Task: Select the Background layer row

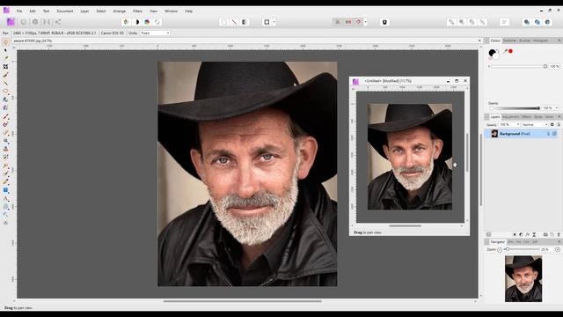Action: click(522, 134)
